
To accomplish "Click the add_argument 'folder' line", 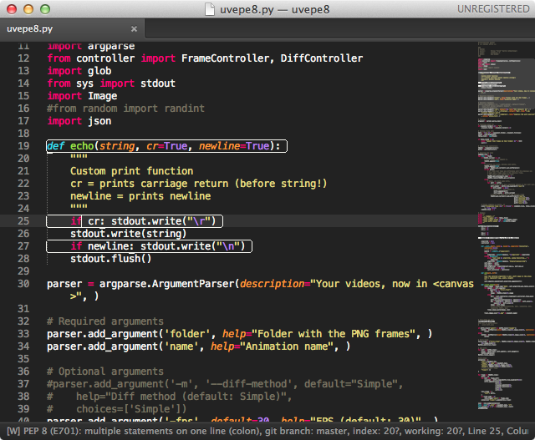I will [240, 334].
